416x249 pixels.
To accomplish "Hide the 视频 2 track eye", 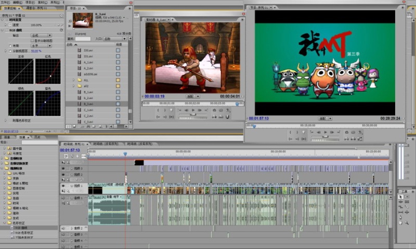I will (x=63, y=175).
